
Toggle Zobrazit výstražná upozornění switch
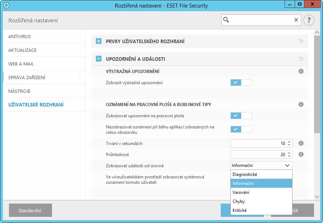[x=241, y=82]
